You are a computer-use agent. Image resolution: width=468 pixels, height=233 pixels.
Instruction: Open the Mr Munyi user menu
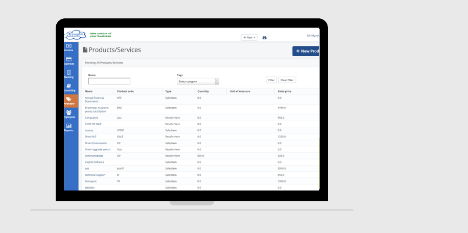click(x=312, y=35)
